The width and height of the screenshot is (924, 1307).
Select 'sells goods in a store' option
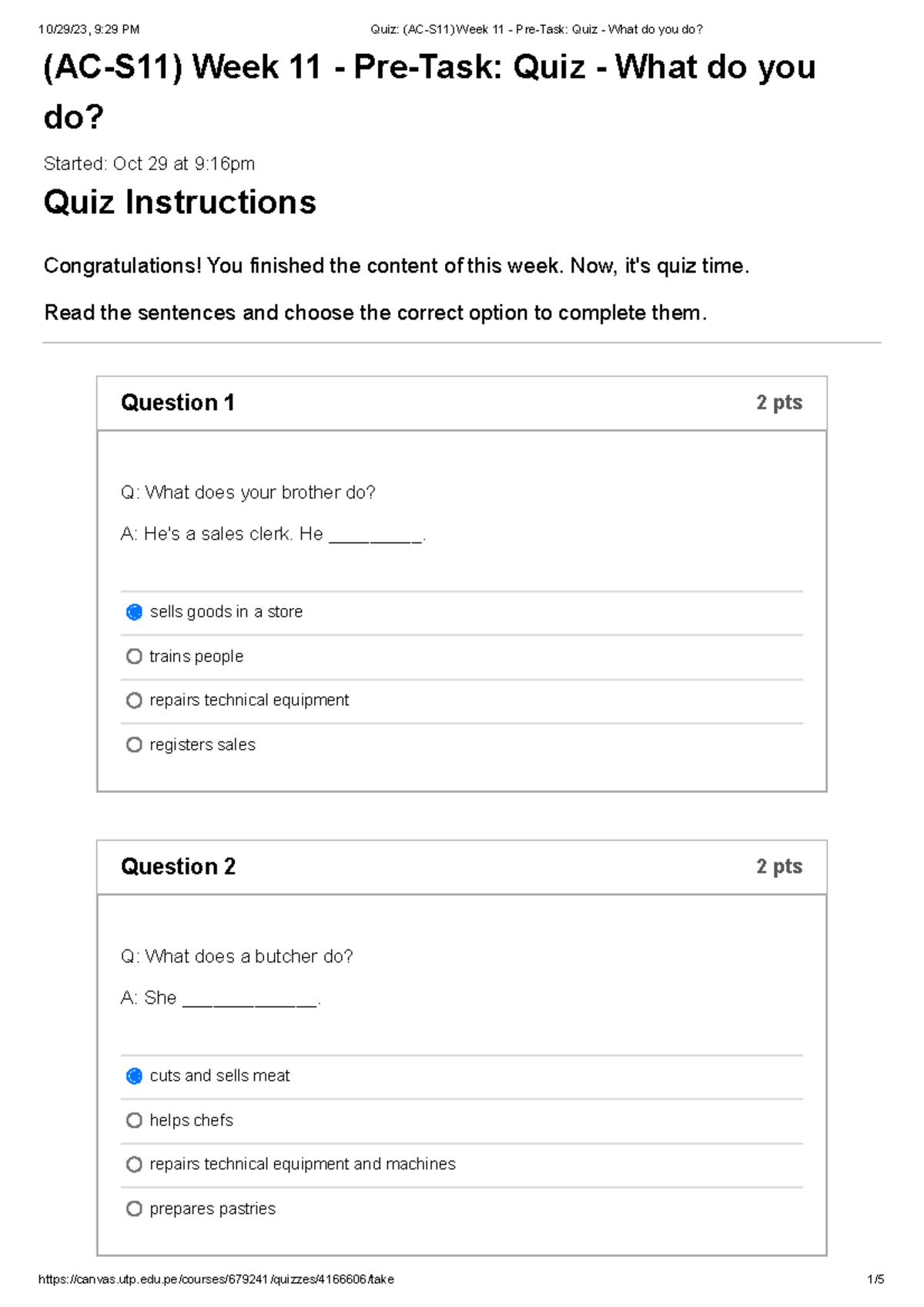pyautogui.click(x=134, y=612)
